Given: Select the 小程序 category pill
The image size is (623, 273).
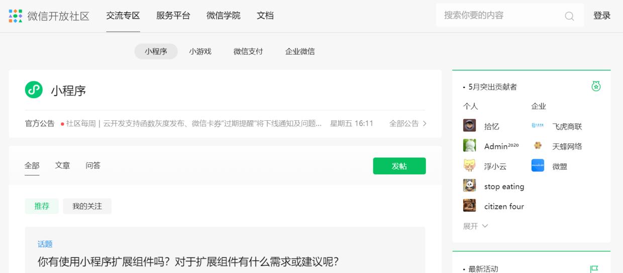Looking at the screenshot, I should pos(156,51).
